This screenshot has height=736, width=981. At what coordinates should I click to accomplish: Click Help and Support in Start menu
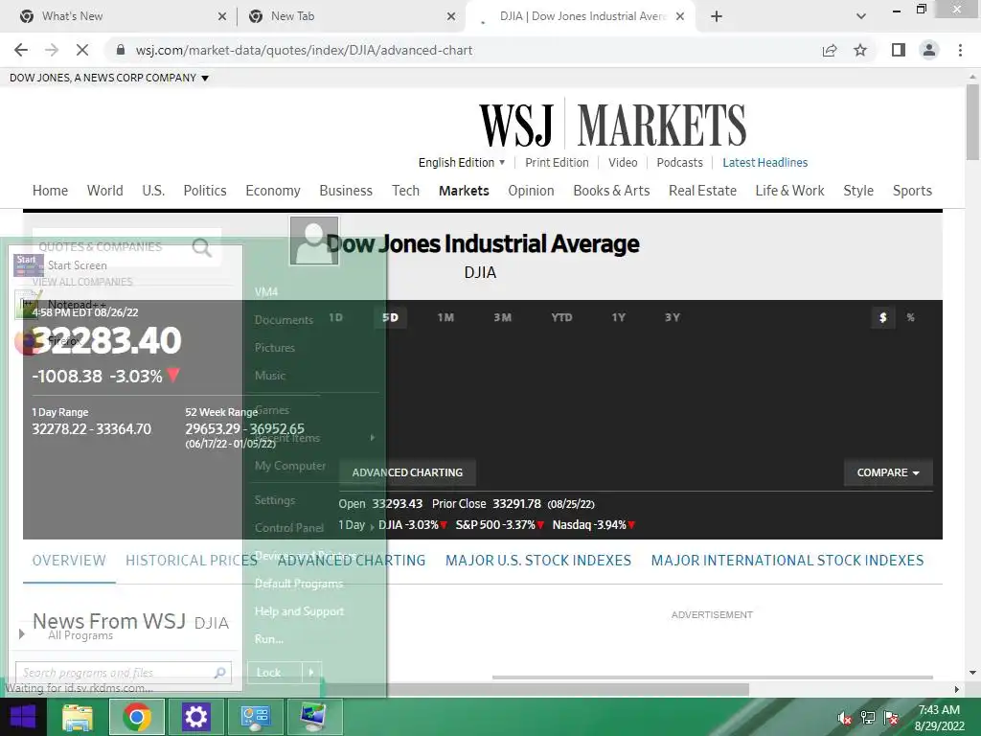coord(299,611)
